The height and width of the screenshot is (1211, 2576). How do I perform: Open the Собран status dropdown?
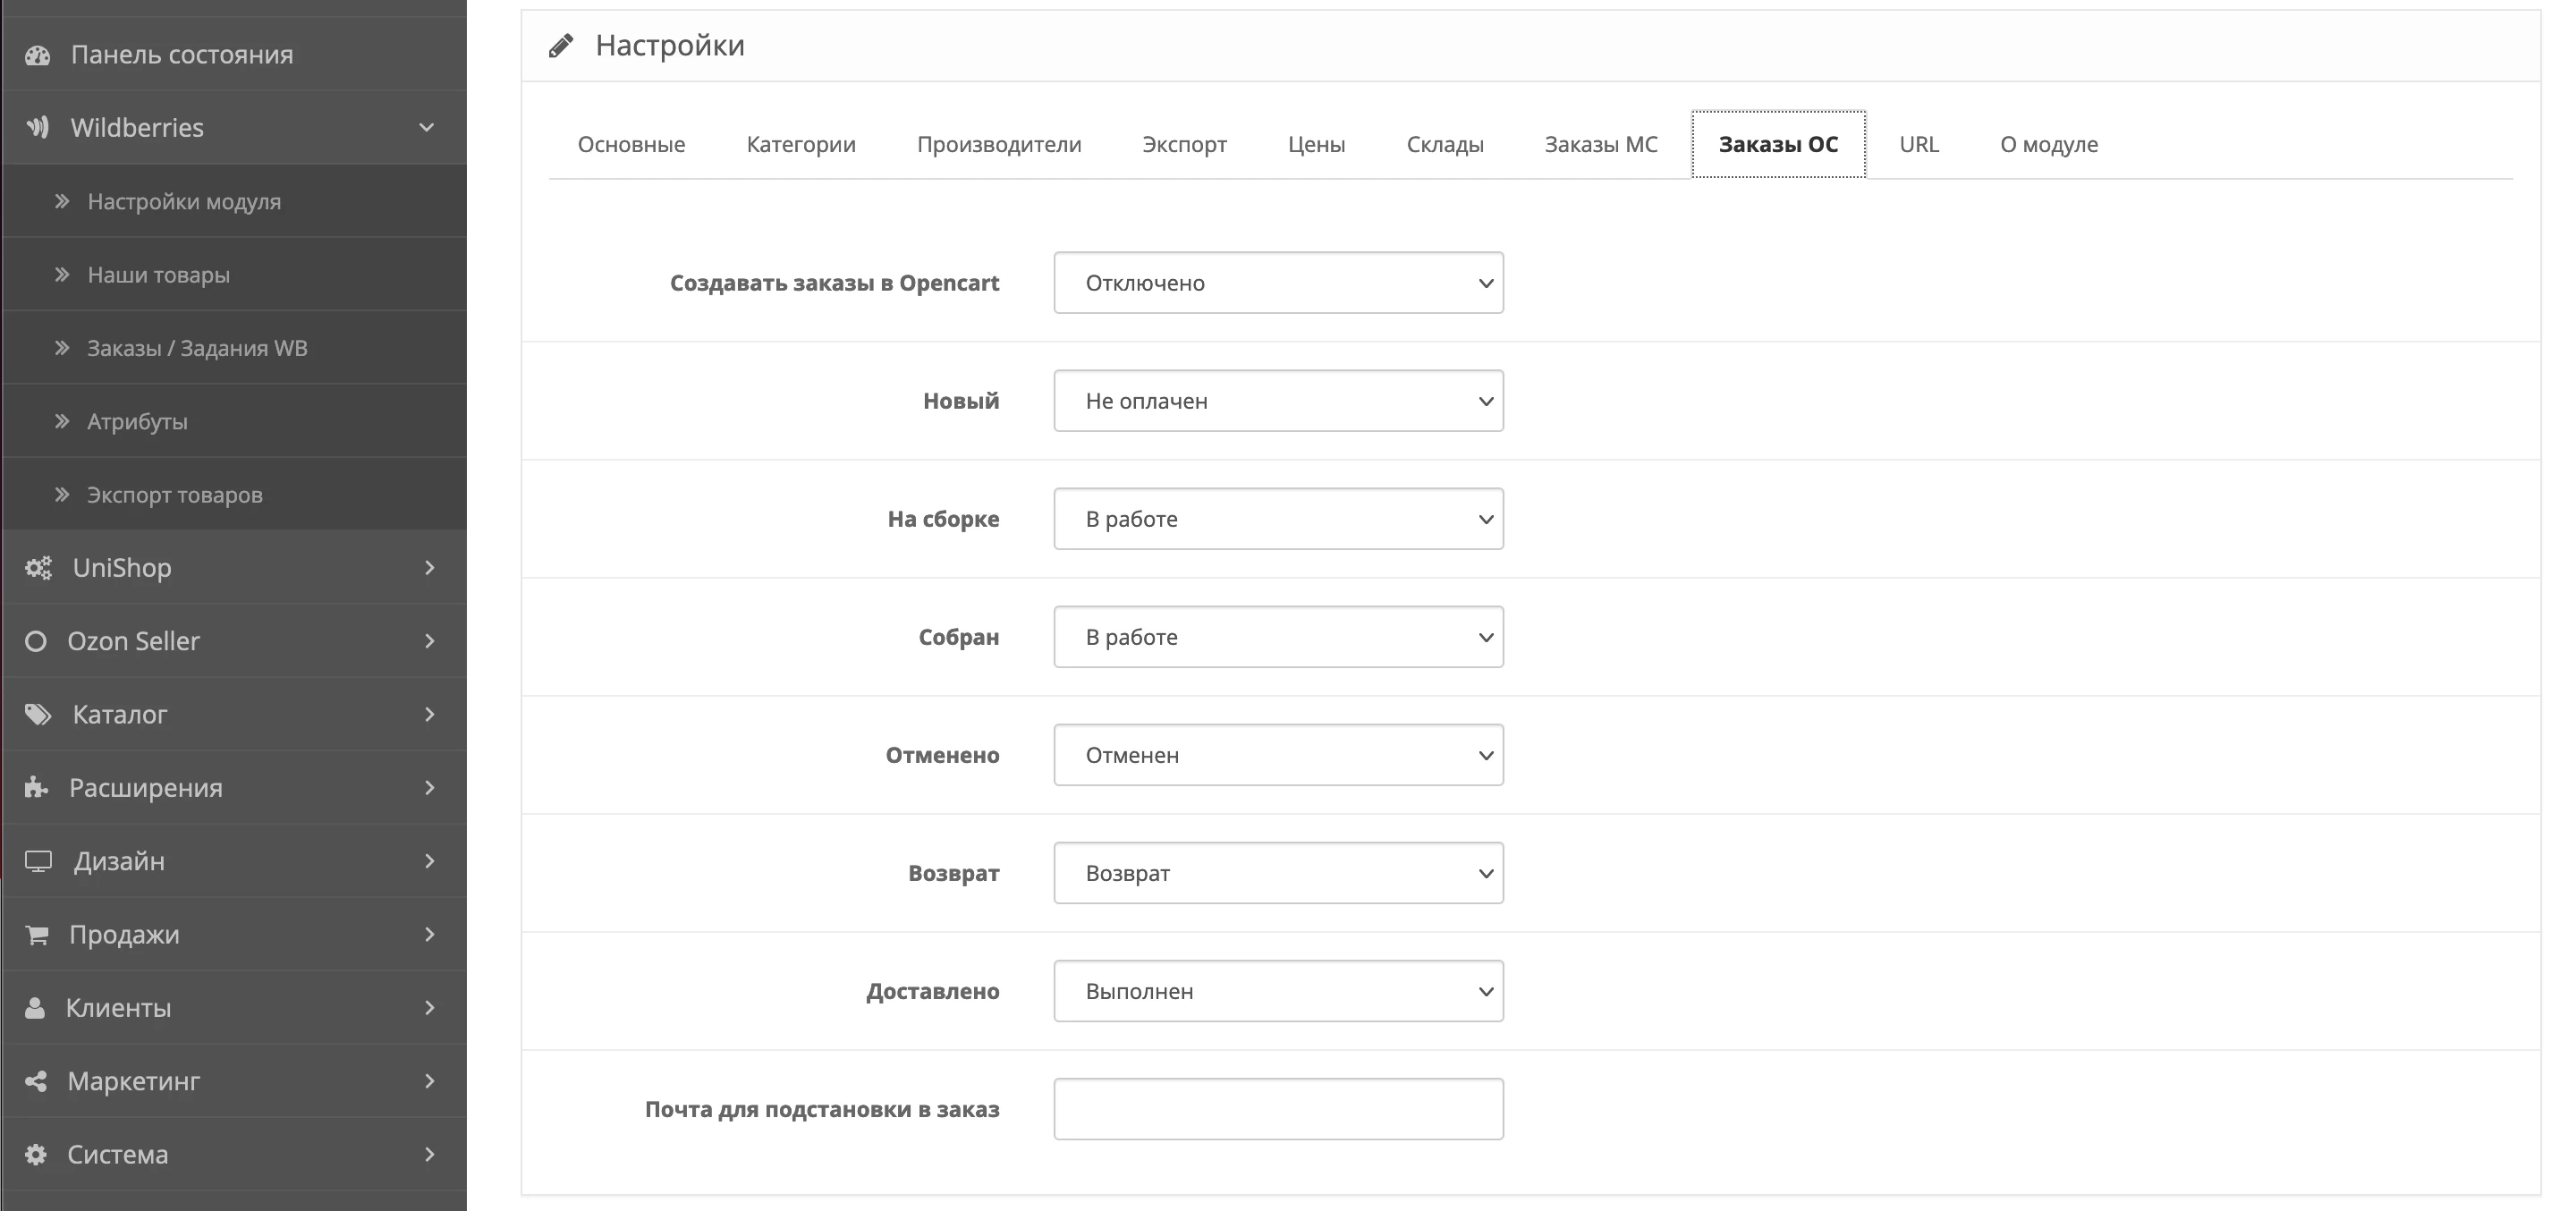click(1278, 637)
